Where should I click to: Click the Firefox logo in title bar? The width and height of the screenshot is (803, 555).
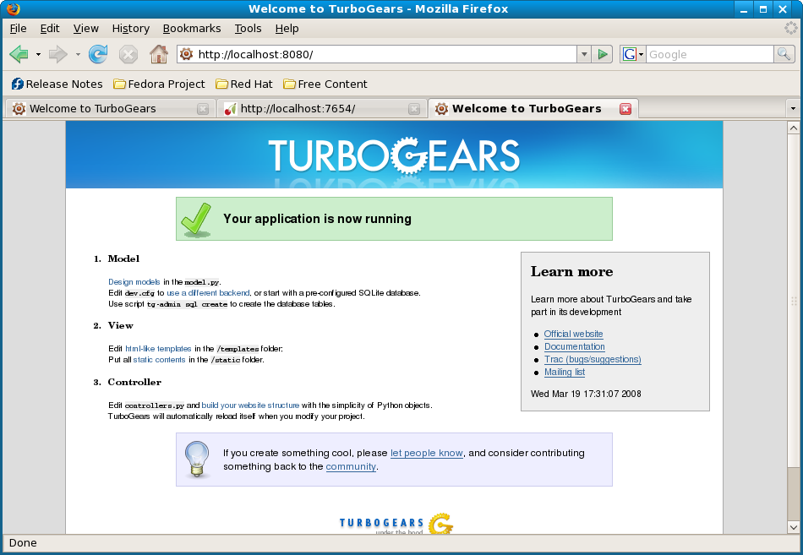click(14, 8)
